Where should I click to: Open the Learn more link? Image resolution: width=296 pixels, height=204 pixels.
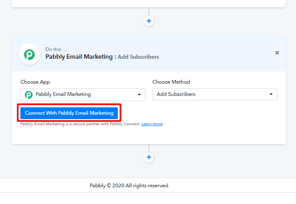tap(152, 124)
